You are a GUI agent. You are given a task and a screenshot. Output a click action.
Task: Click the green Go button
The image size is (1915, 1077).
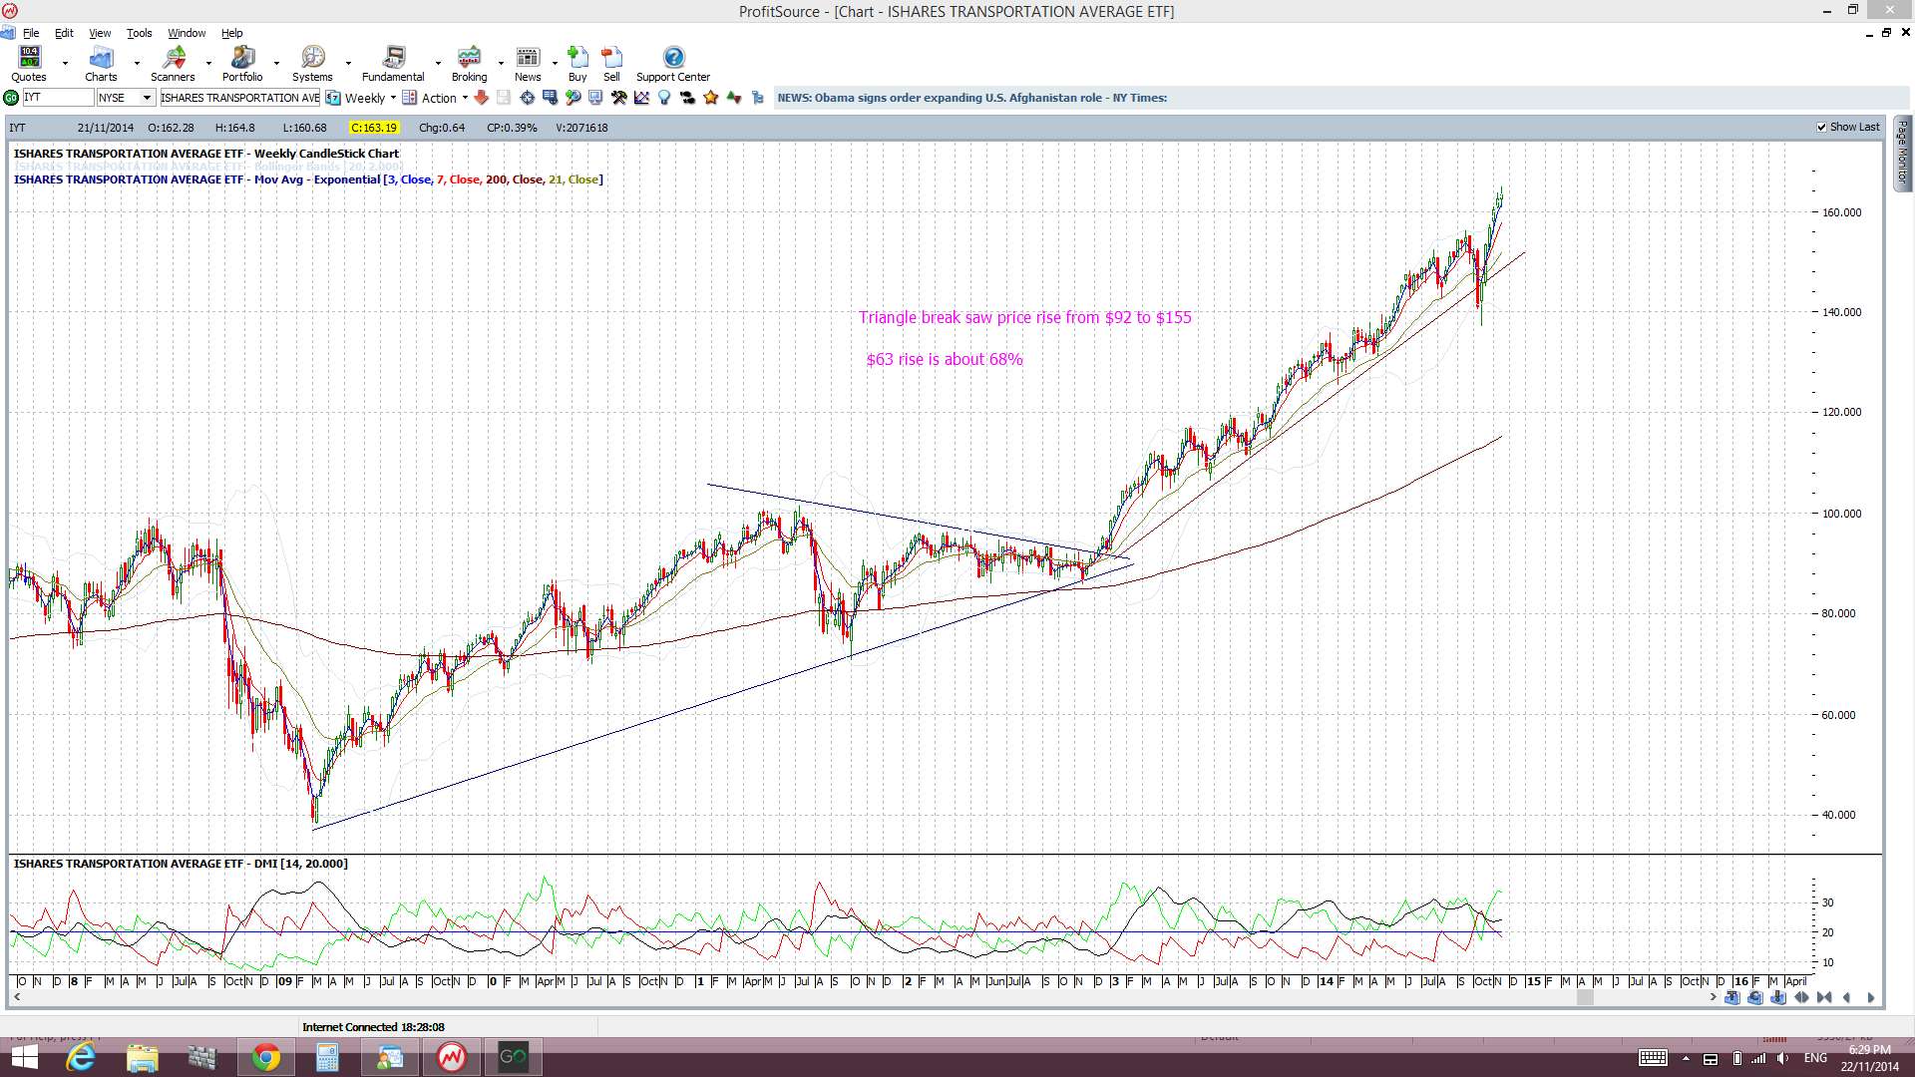coord(11,98)
